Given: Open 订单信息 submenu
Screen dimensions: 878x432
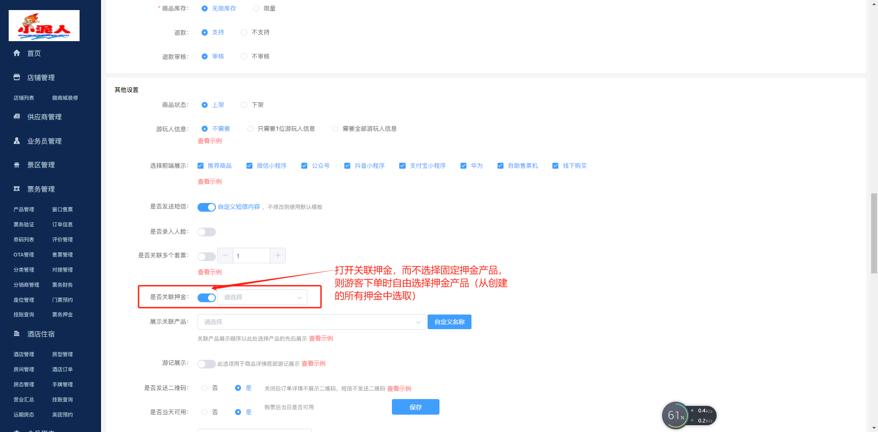Looking at the screenshot, I should pos(62,224).
